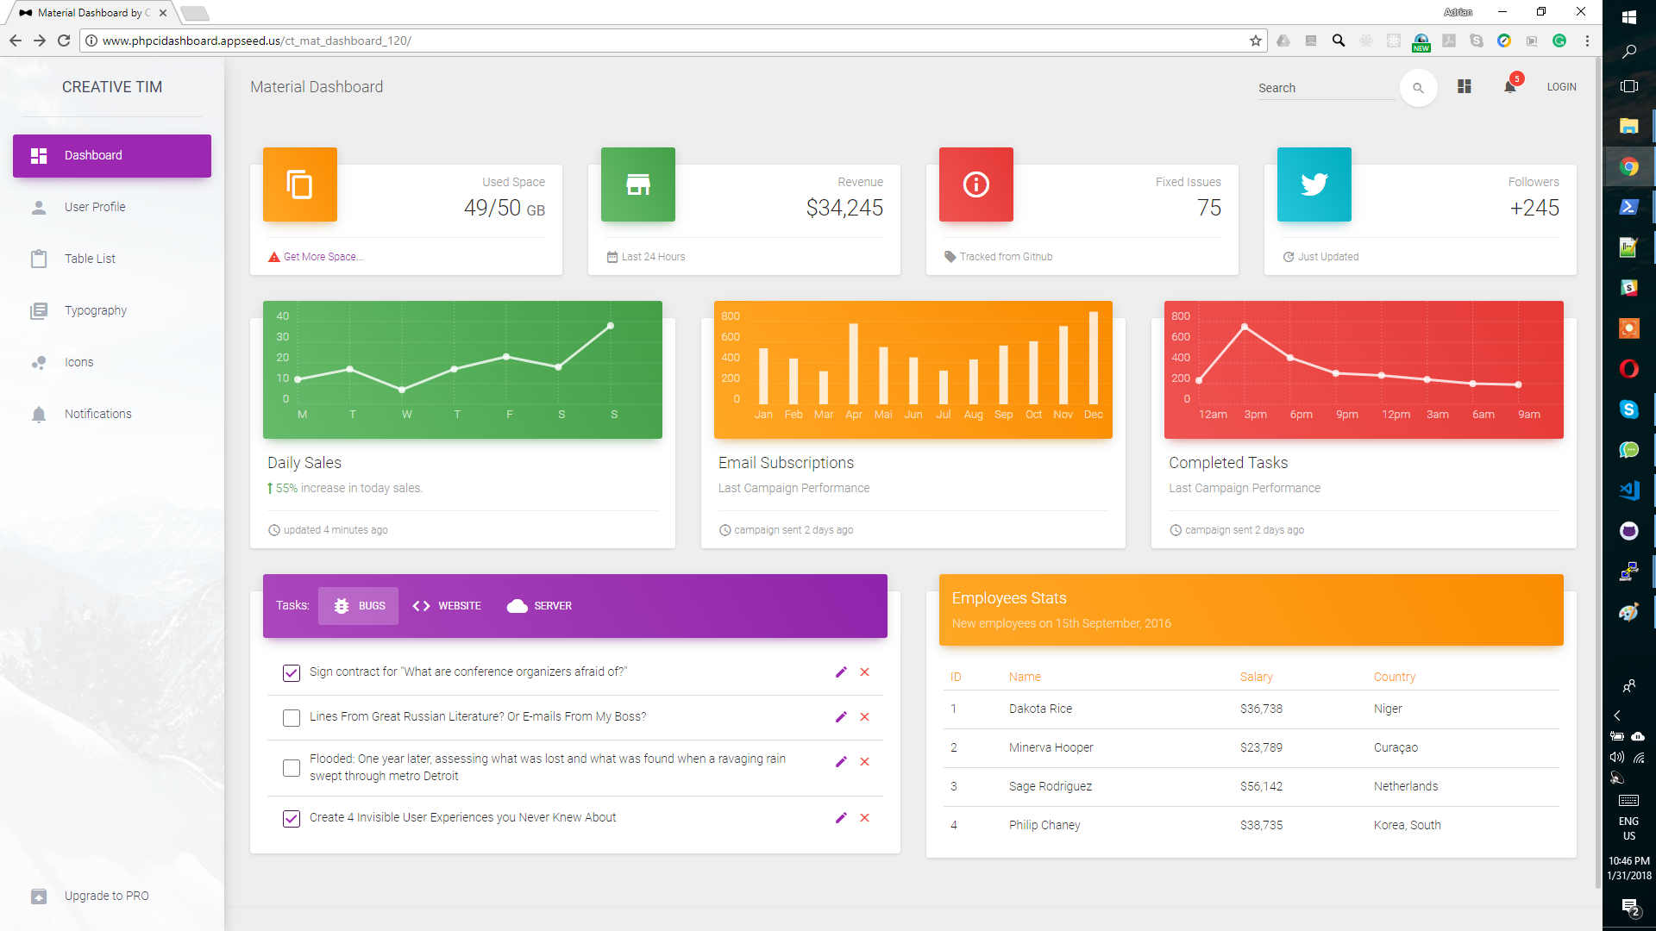The image size is (1656, 931).
Task: Launch Skype from the Windows taskbar
Action: tap(1629, 409)
